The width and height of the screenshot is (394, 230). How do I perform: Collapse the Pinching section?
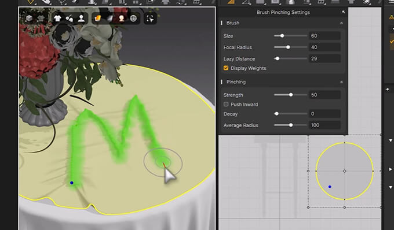(341, 82)
